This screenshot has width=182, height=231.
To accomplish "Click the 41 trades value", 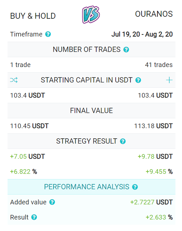I will (159, 65).
